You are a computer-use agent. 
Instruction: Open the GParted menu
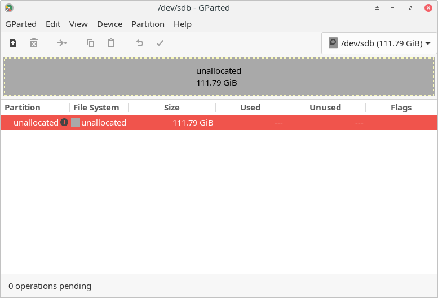coord(21,24)
